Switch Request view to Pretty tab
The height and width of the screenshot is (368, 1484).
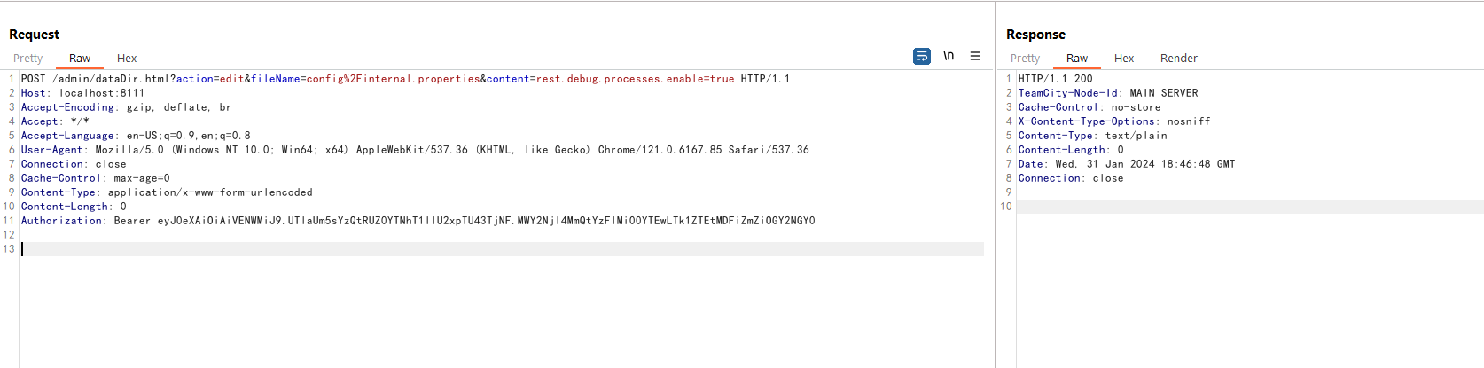pos(27,58)
